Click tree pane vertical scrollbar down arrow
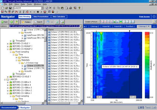The width and height of the screenshot is (157, 110). click(45, 101)
